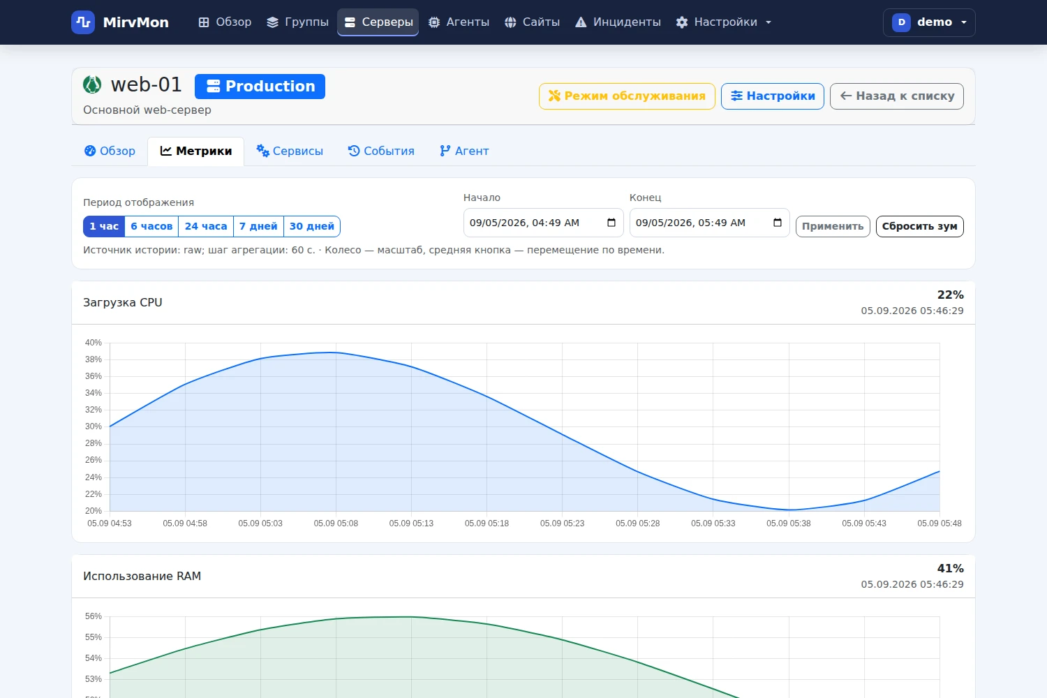Click the MirvMon logo icon

click(83, 22)
